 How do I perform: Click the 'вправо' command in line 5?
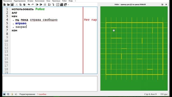(x=21, y=23)
